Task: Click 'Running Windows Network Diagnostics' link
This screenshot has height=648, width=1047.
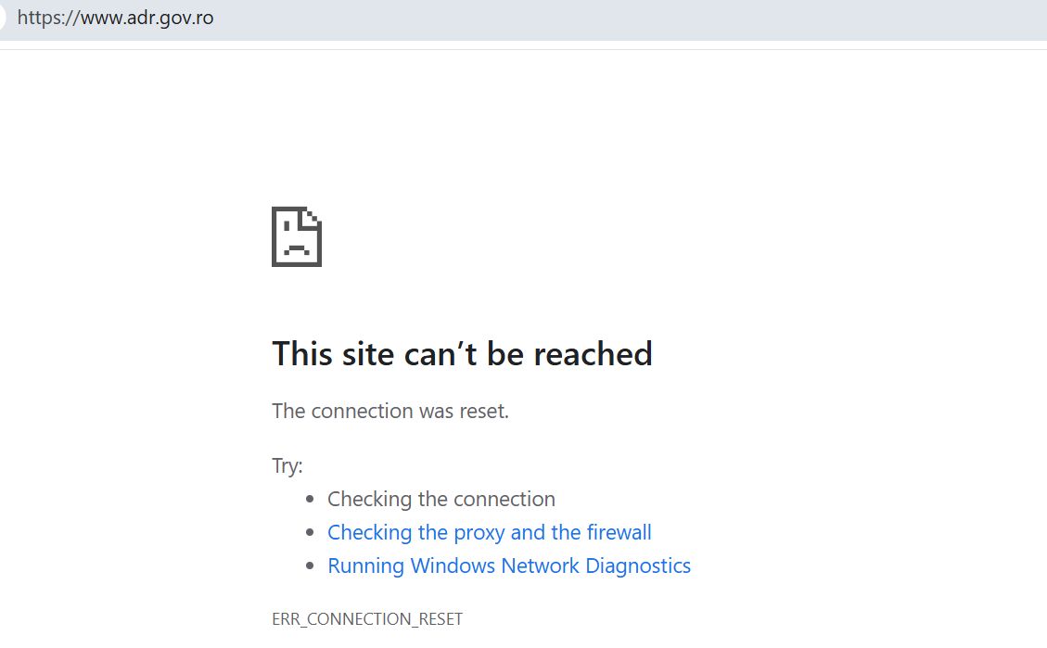Action: 509,565
